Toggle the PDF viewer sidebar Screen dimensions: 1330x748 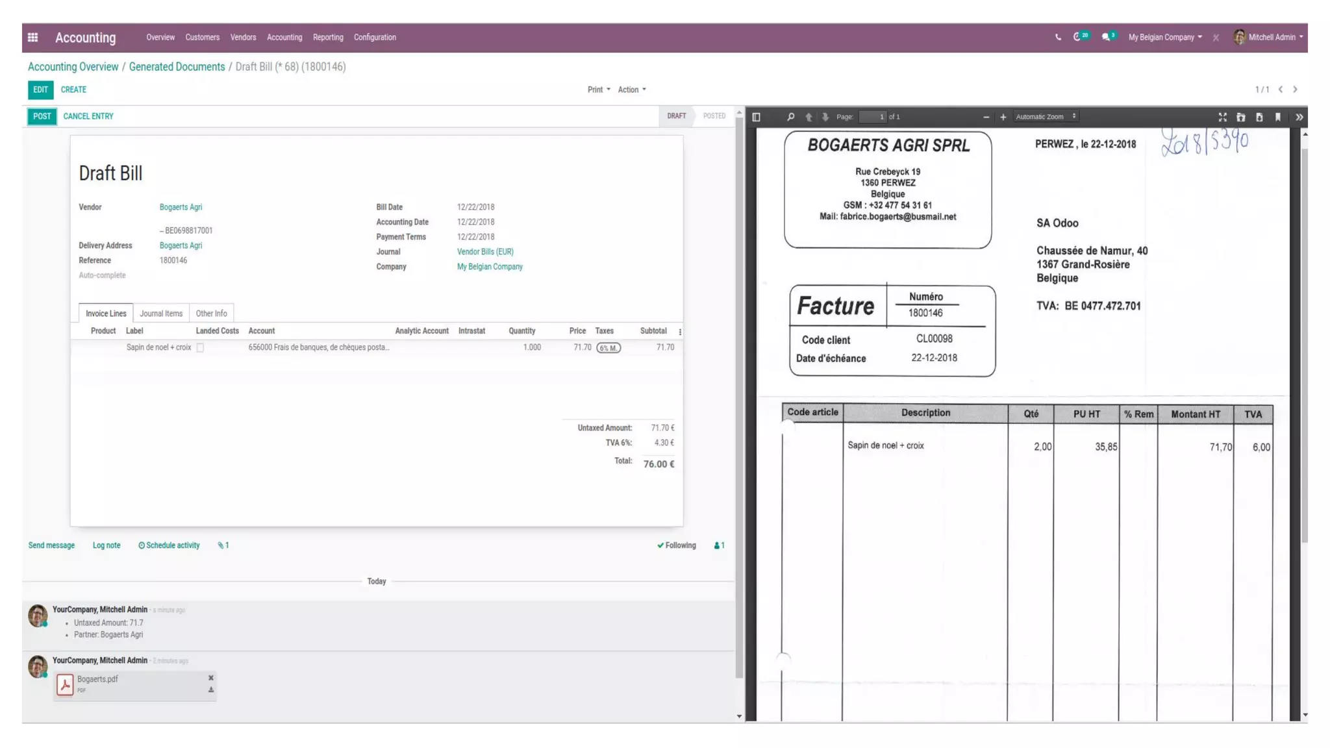coord(756,117)
